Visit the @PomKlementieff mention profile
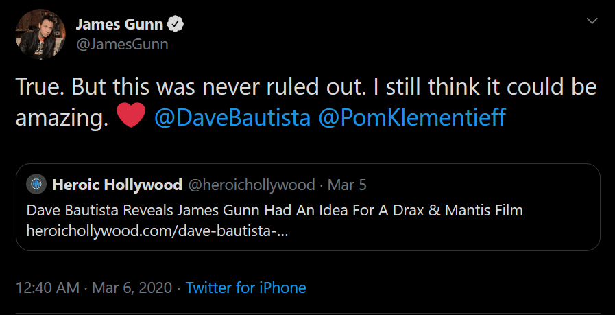This screenshot has height=315, width=615. coord(413,117)
